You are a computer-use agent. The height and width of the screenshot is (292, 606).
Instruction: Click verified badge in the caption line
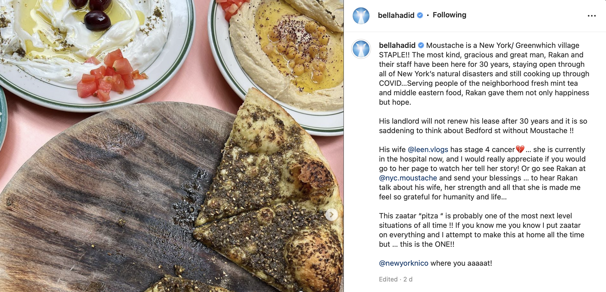(421, 46)
